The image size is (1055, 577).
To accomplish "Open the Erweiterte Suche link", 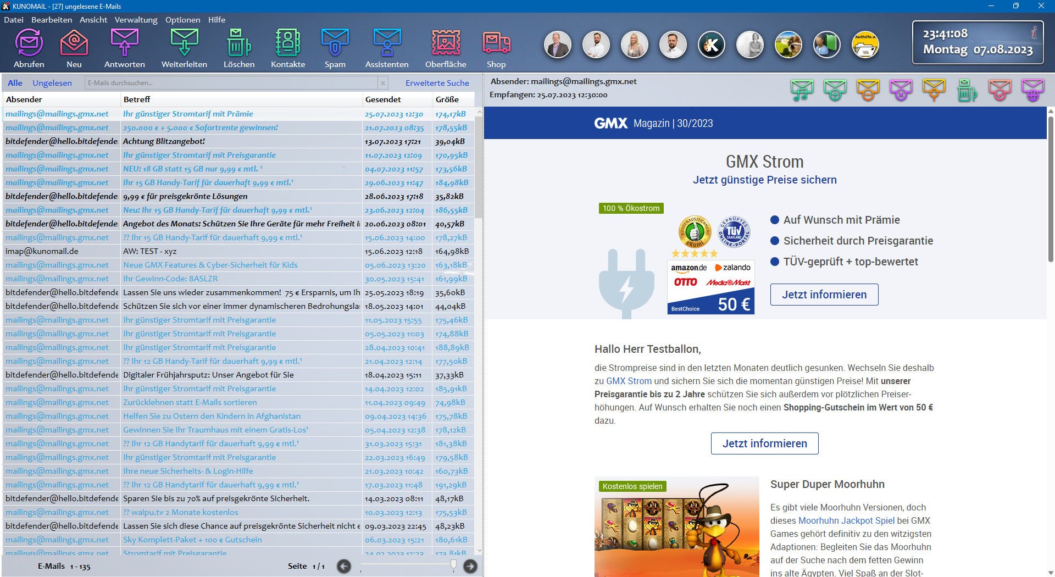I will pos(437,83).
